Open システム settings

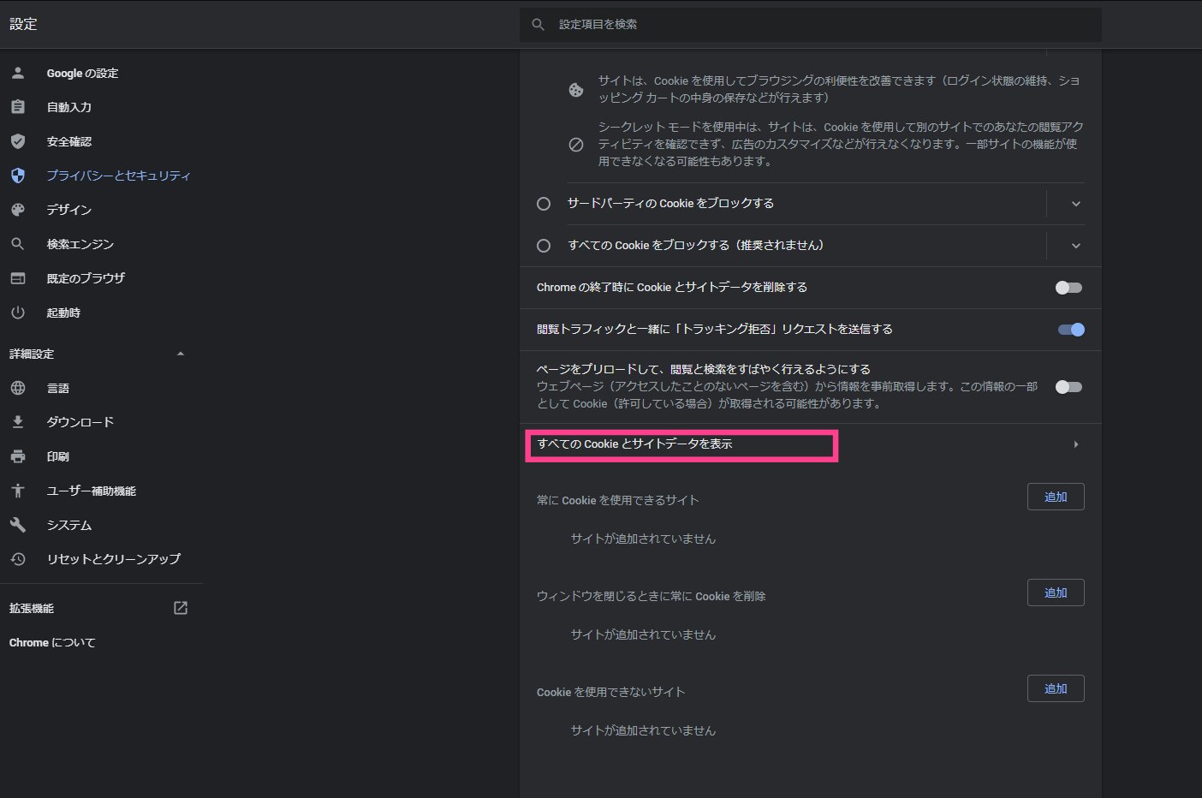click(x=69, y=525)
